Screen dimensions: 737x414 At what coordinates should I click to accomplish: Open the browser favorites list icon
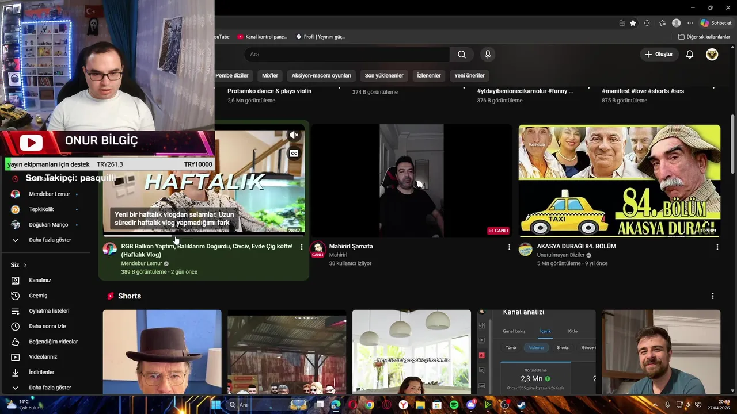pos(662,23)
